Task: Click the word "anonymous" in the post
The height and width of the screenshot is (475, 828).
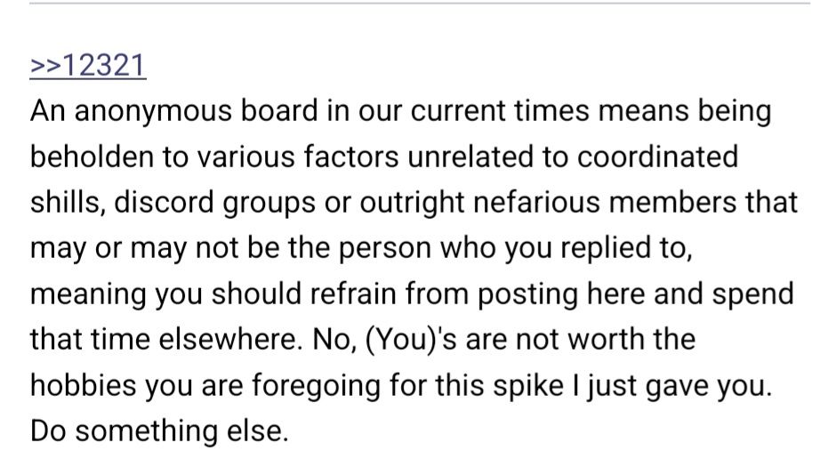Action: point(157,112)
